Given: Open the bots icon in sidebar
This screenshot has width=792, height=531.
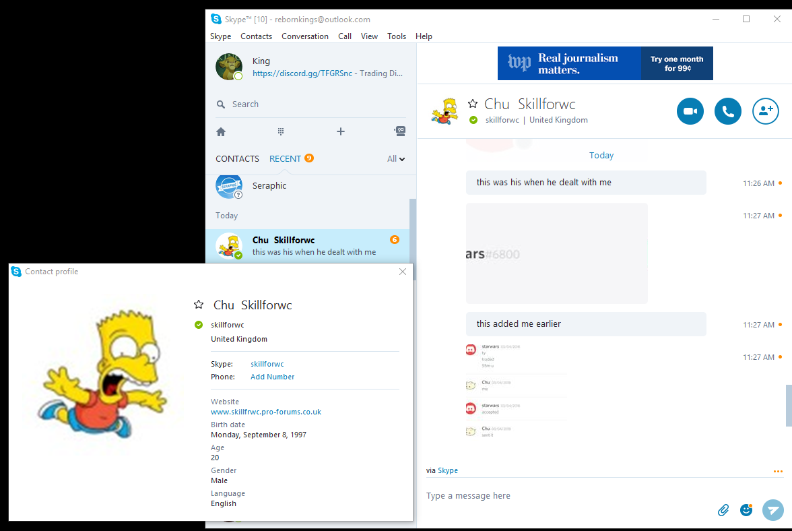Looking at the screenshot, I should click(400, 131).
